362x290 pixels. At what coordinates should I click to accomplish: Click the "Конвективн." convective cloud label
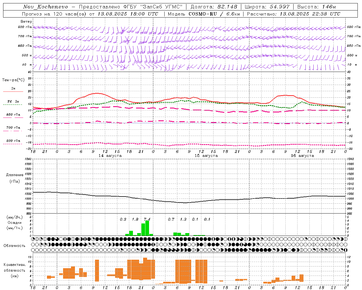pos(14,265)
